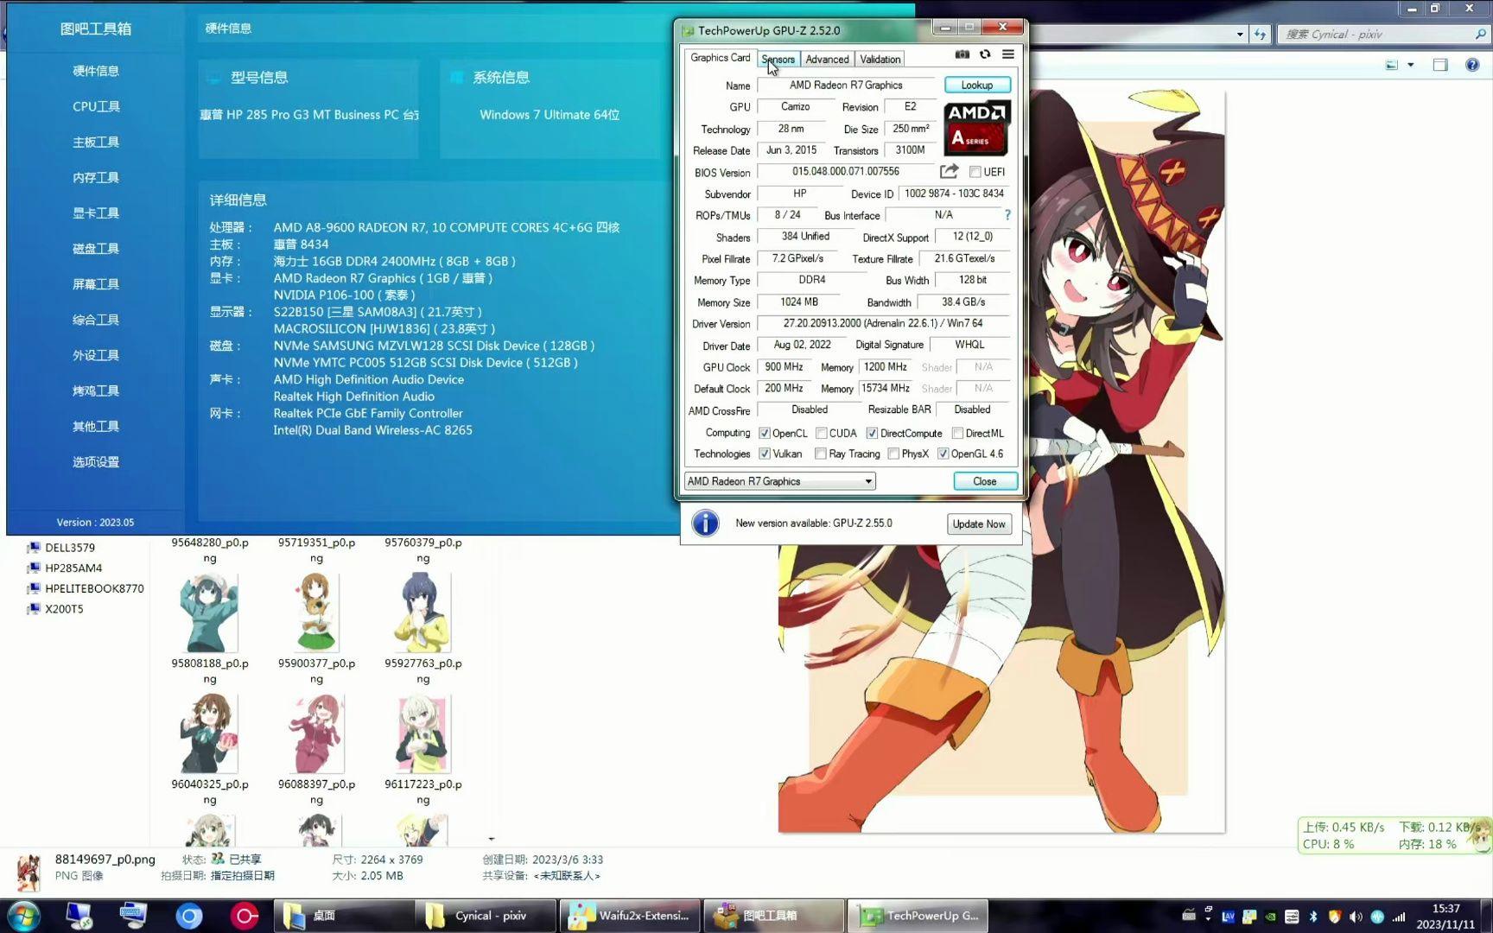
Task: Click the blue info icon in update bar
Action: pos(705,523)
